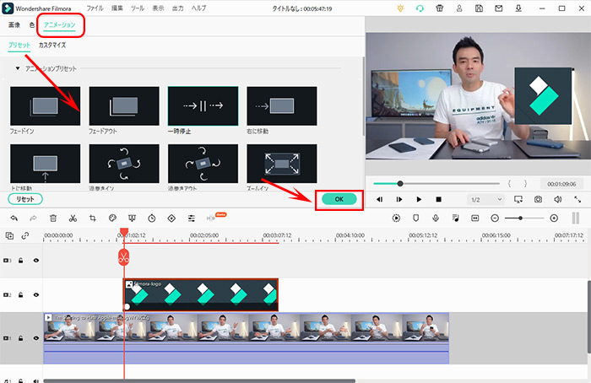Image resolution: width=591 pixels, height=383 pixels.
Task: Click the preview progress slider handle
Action: (x=400, y=183)
